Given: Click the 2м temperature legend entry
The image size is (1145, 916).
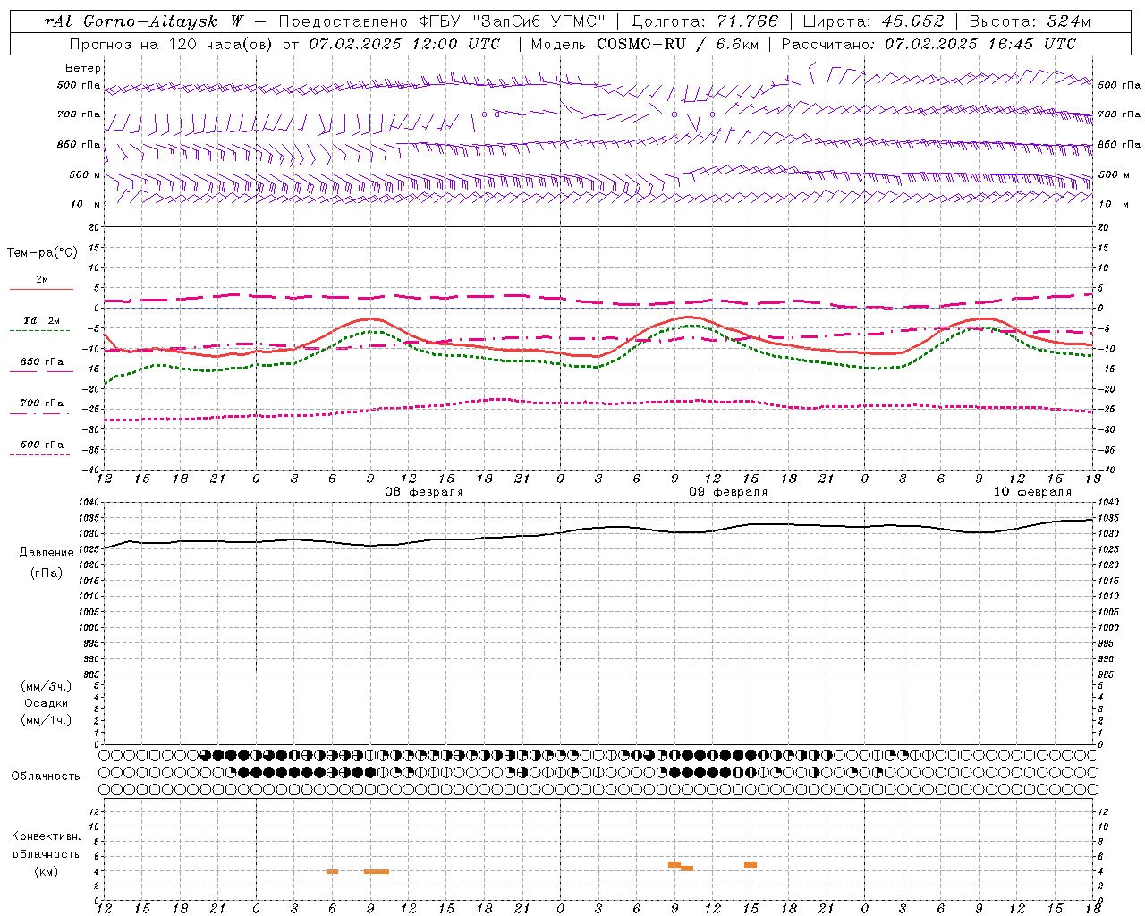Looking at the screenshot, I should tap(42, 280).
